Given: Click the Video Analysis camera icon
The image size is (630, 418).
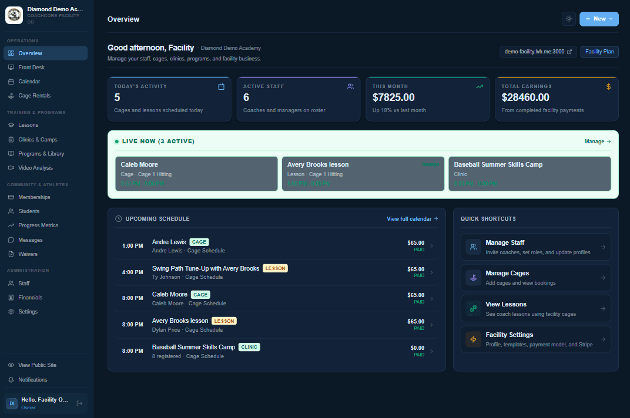Looking at the screenshot, I should (x=11, y=168).
